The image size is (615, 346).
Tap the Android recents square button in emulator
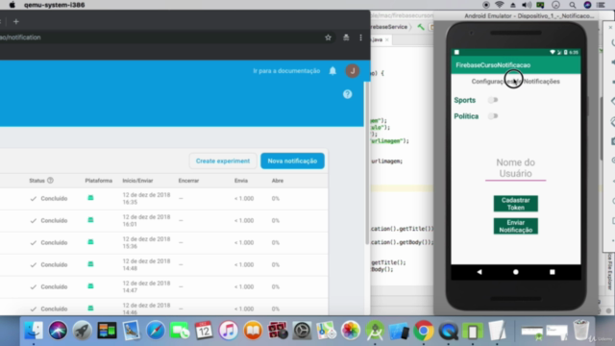click(553, 272)
